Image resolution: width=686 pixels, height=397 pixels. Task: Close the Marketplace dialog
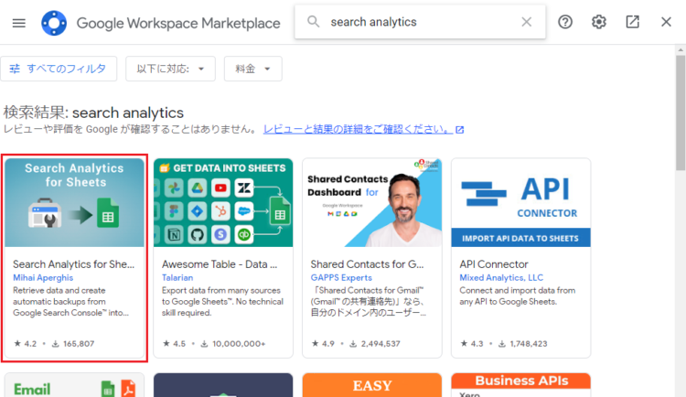(666, 22)
